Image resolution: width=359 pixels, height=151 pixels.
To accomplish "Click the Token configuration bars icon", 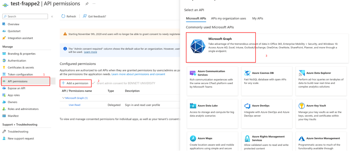I will pos(4,74).
